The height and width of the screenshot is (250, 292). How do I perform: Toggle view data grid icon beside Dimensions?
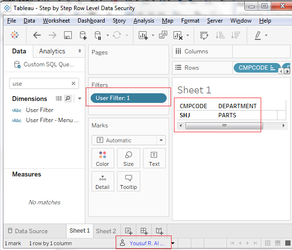coord(59,99)
